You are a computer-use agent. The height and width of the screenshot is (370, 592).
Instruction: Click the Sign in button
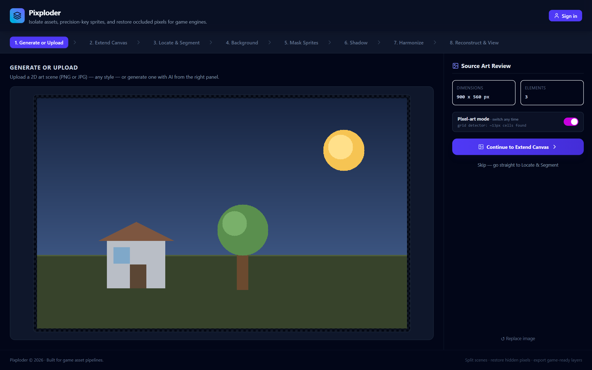pyautogui.click(x=565, y=16)
